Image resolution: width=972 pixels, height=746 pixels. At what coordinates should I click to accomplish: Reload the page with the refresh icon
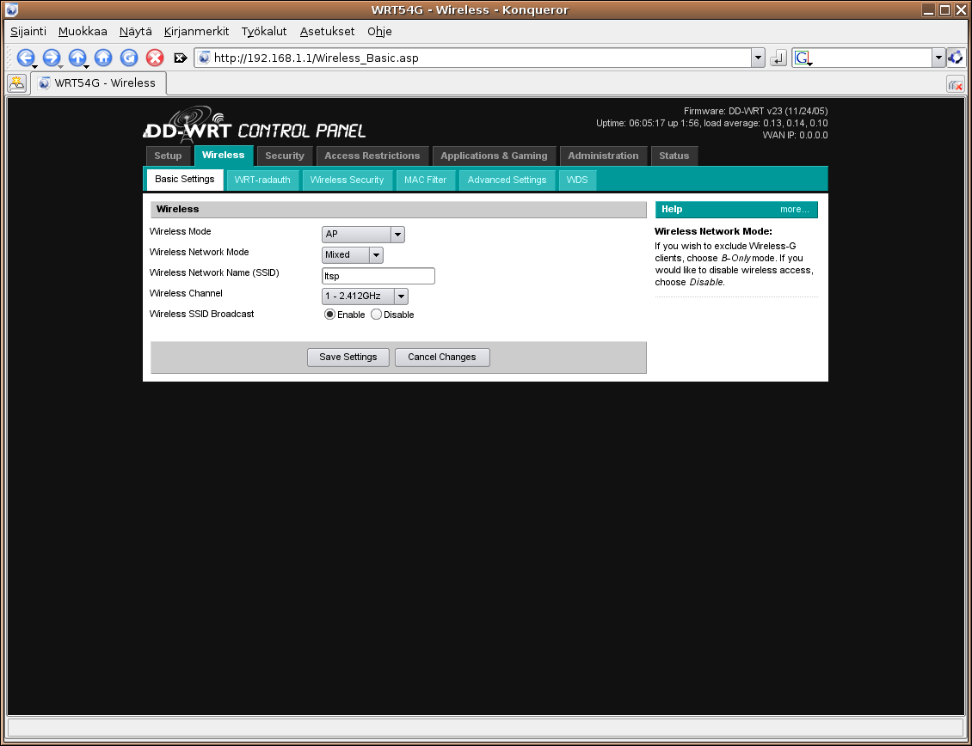coord(129,58)
